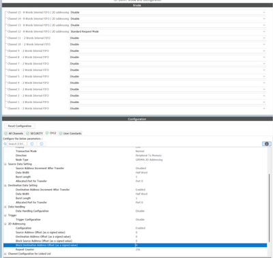The width and height of the screenshot is (273, 258).
Task: Open Channel 11 mode dropdown
Action: [x=168, y=38]
